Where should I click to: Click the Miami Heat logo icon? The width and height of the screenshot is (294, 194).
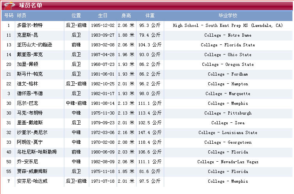coord(9,6)
